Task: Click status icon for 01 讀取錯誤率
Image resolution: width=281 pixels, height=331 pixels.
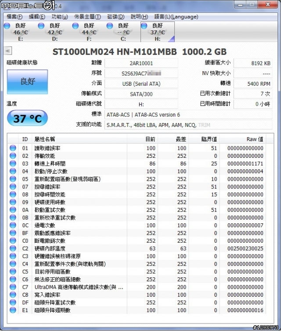Action: pyautogui.click(x=13, y=148)
